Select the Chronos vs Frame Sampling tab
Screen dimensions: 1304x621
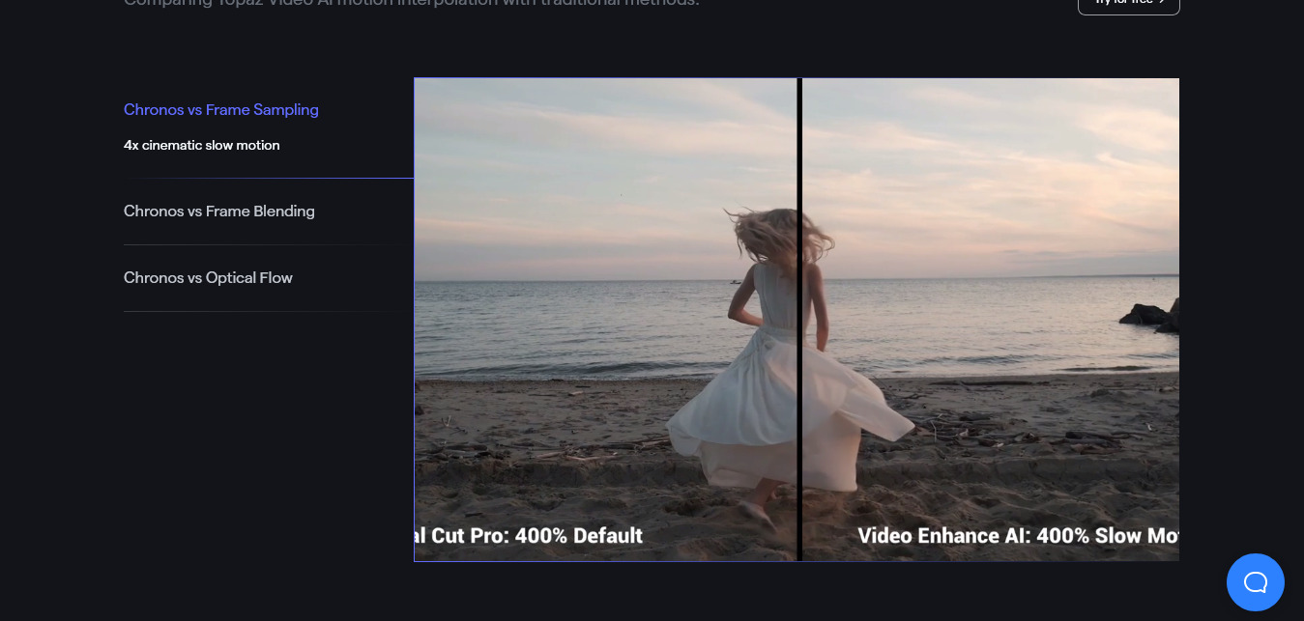click(221, 110)
